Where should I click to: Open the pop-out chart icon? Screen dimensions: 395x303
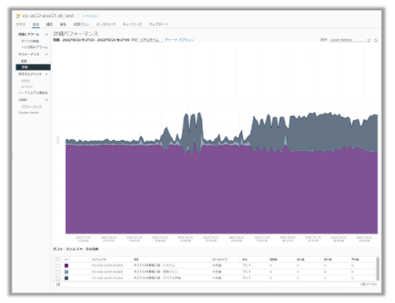tap(369, 41)
